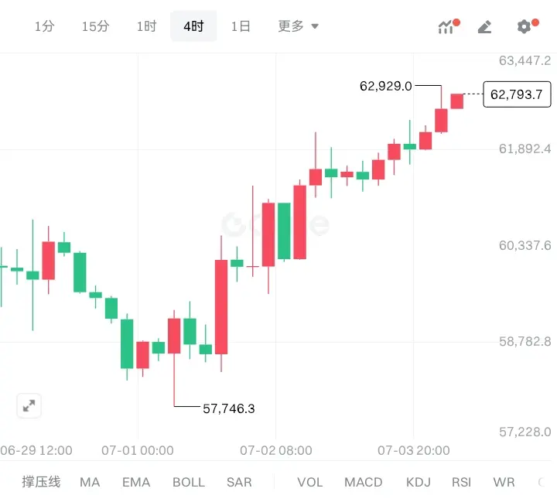Select the pencil drawing tool icon
Image resolution: width=557 pixels, height=502 pixels.
484,26
